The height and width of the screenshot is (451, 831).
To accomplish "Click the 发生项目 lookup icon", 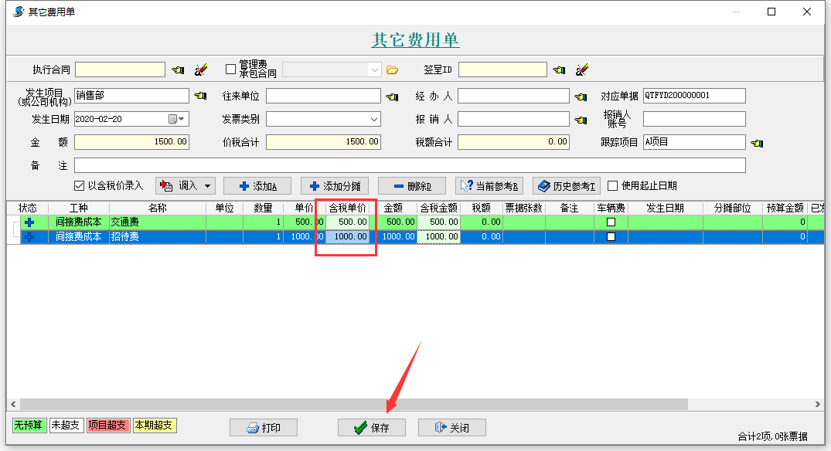I will pos(201,96).
